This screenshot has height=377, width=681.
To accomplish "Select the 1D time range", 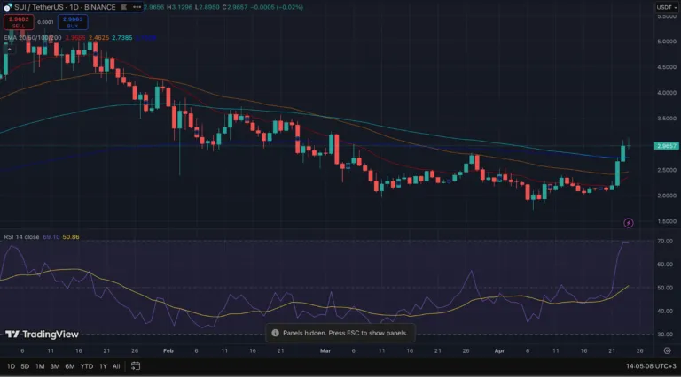I will click(x=11, y=366).
